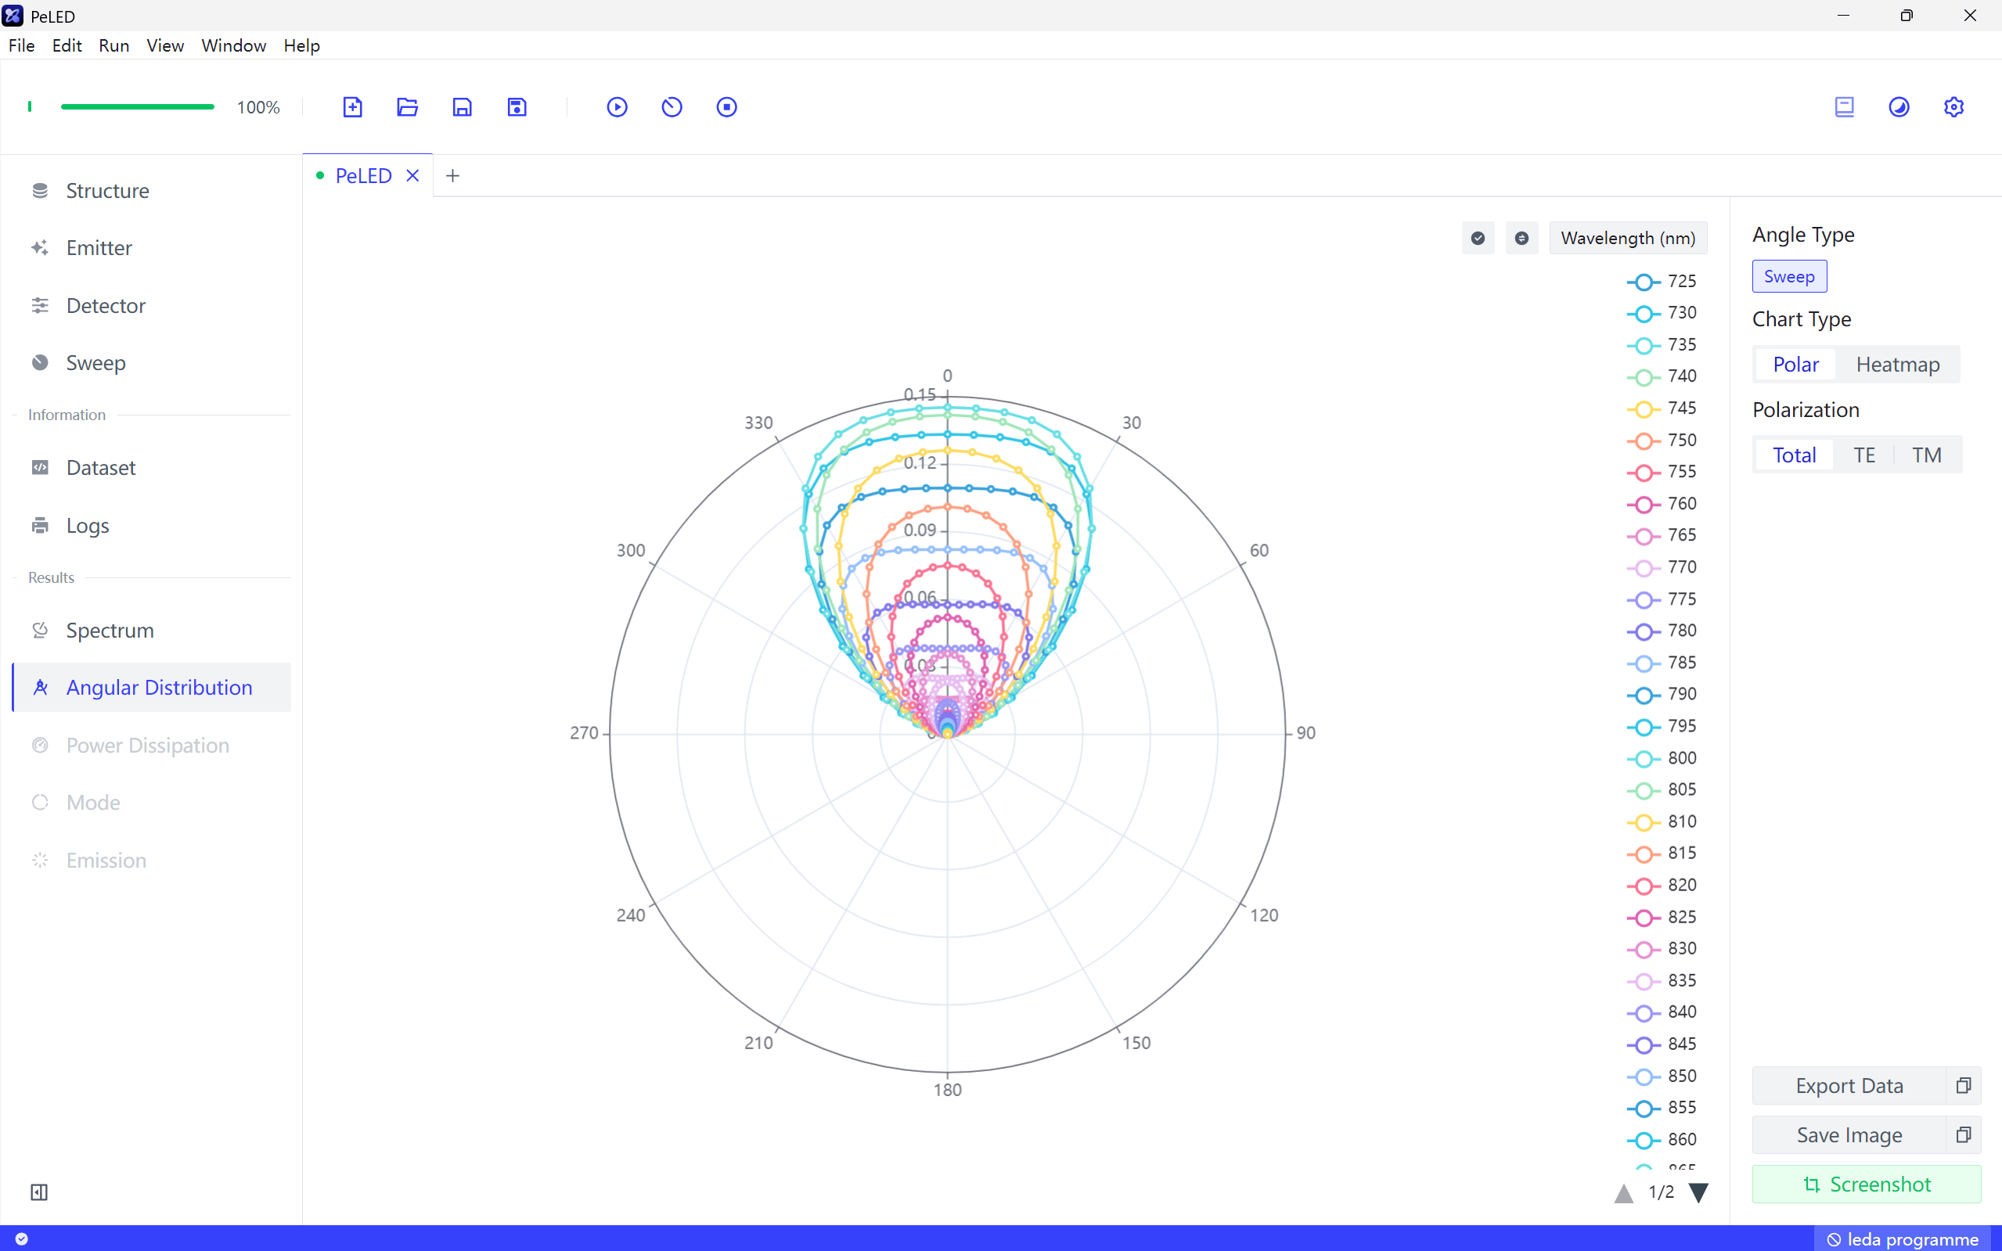2002x1251 pixels.
Task: Open a project with the folder icon
Action: 407,106
